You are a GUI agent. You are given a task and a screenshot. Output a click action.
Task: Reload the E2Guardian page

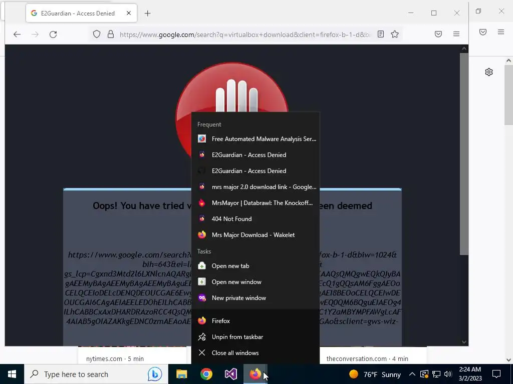[x=53, y=34]
